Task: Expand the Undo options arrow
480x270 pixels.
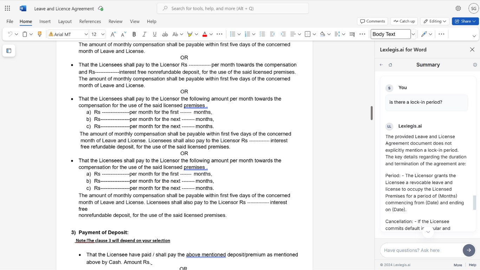Action: point(16,34)
